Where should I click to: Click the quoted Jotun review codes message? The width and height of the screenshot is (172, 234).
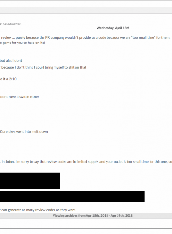click(x=86, y=162)
